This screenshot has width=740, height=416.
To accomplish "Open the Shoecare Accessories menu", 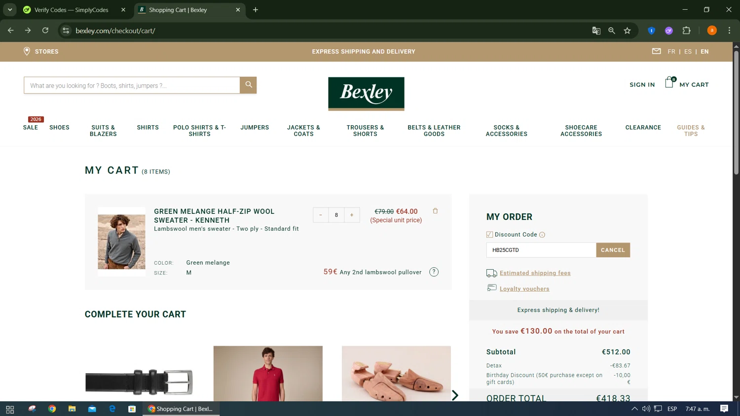I will 581,131.
